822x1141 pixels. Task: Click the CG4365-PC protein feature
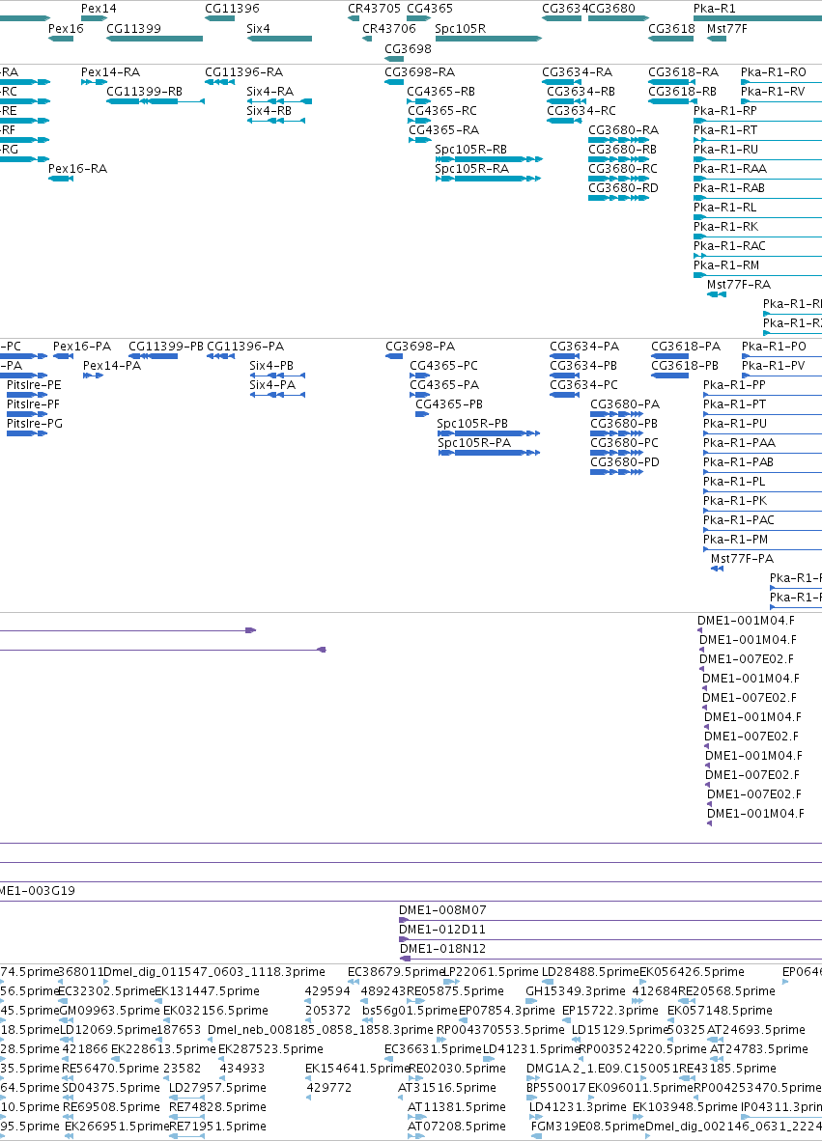click(x=420, y=376)
